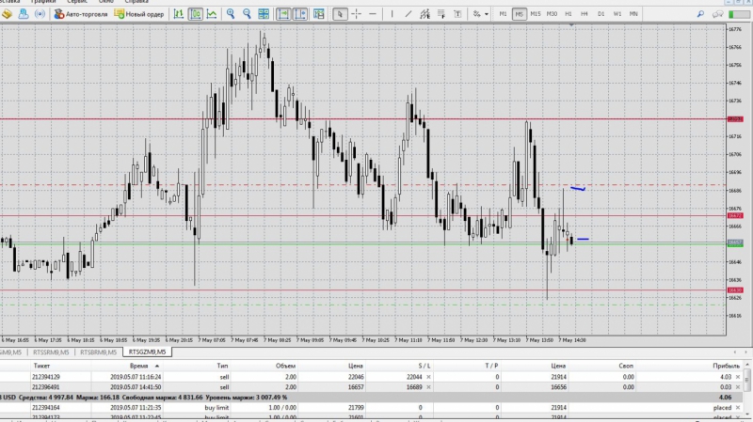Screen dimensions: 753x422
Task: Click the Zoom In magnifier icon
Action: pyautogui.click(x=231, y=14)
